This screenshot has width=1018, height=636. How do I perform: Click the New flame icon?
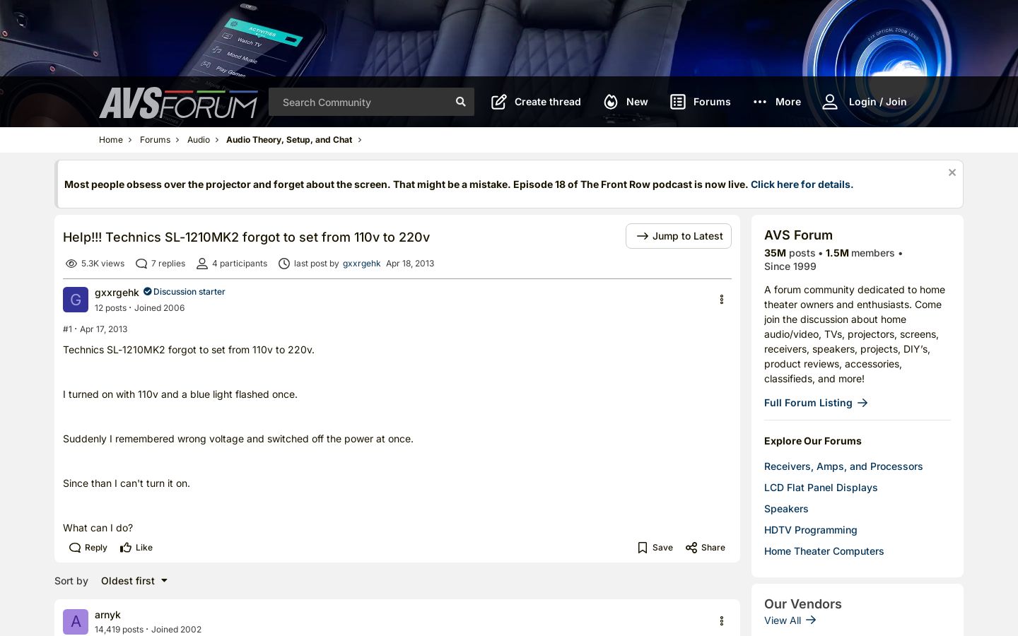pos(611,102)
